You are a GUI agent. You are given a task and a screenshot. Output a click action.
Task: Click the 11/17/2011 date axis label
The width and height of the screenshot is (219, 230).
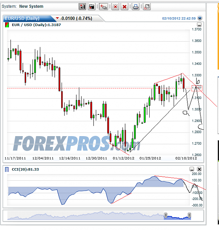[15, 158]
